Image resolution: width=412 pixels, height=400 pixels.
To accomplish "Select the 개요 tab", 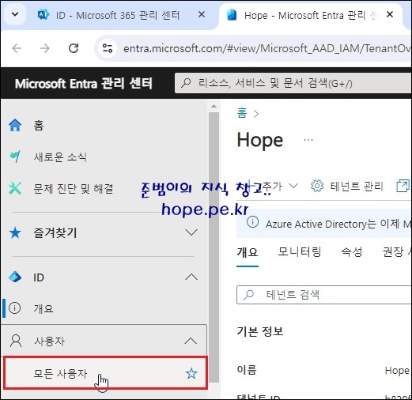I will point(248,252).
